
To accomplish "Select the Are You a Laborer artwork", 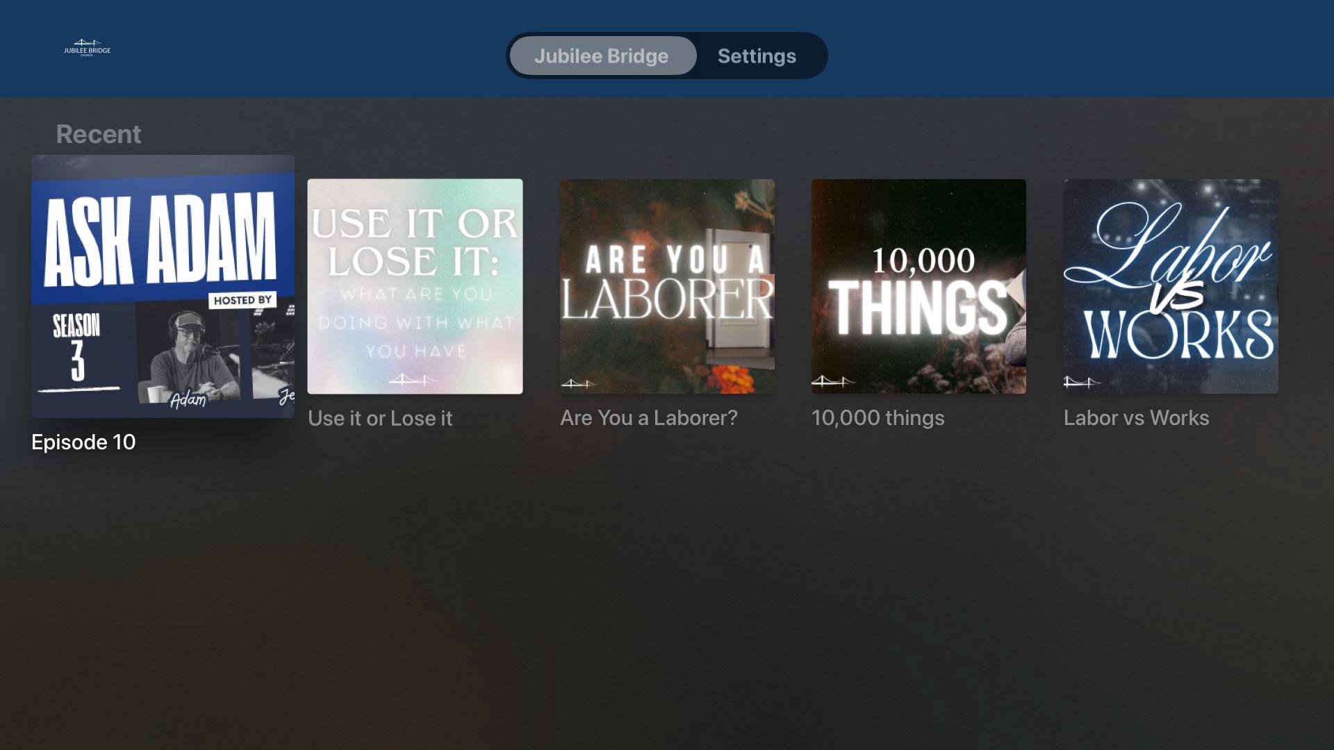I will pos(667,286).
